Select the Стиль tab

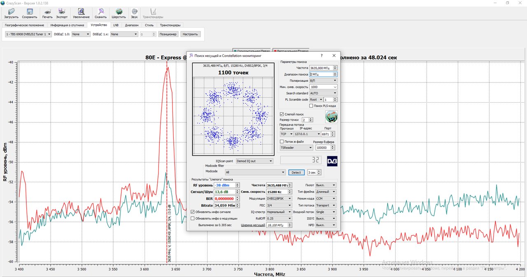[x=149, y=25]
